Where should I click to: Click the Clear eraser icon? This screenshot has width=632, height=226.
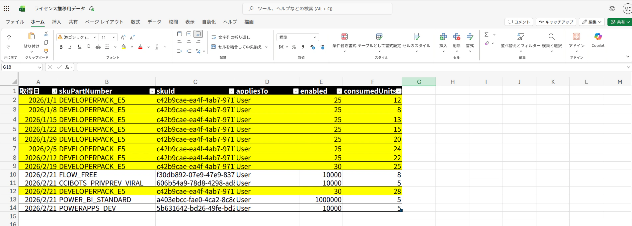[487, 43]
